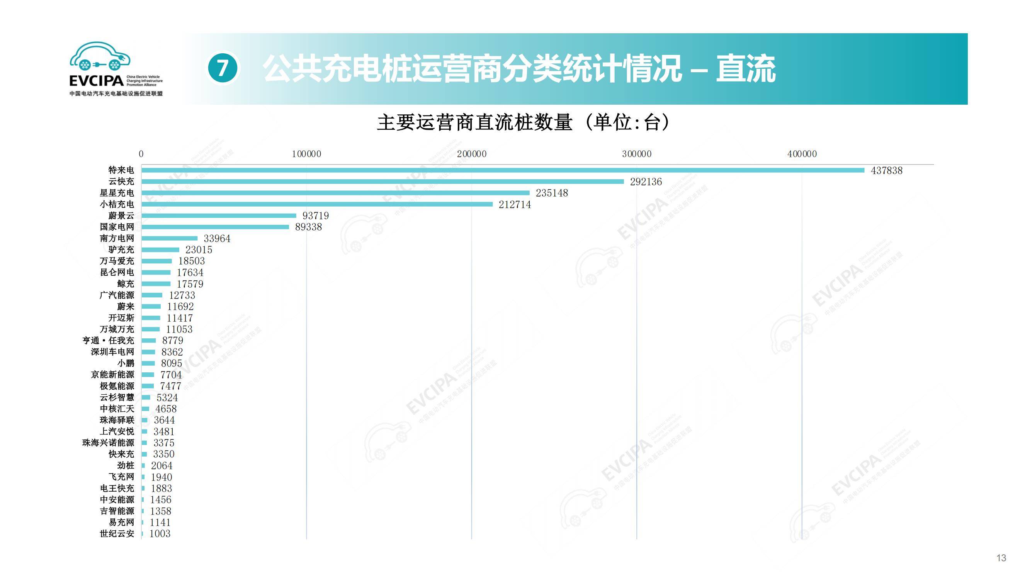Click the 星星充电 bar

(335, 193)
